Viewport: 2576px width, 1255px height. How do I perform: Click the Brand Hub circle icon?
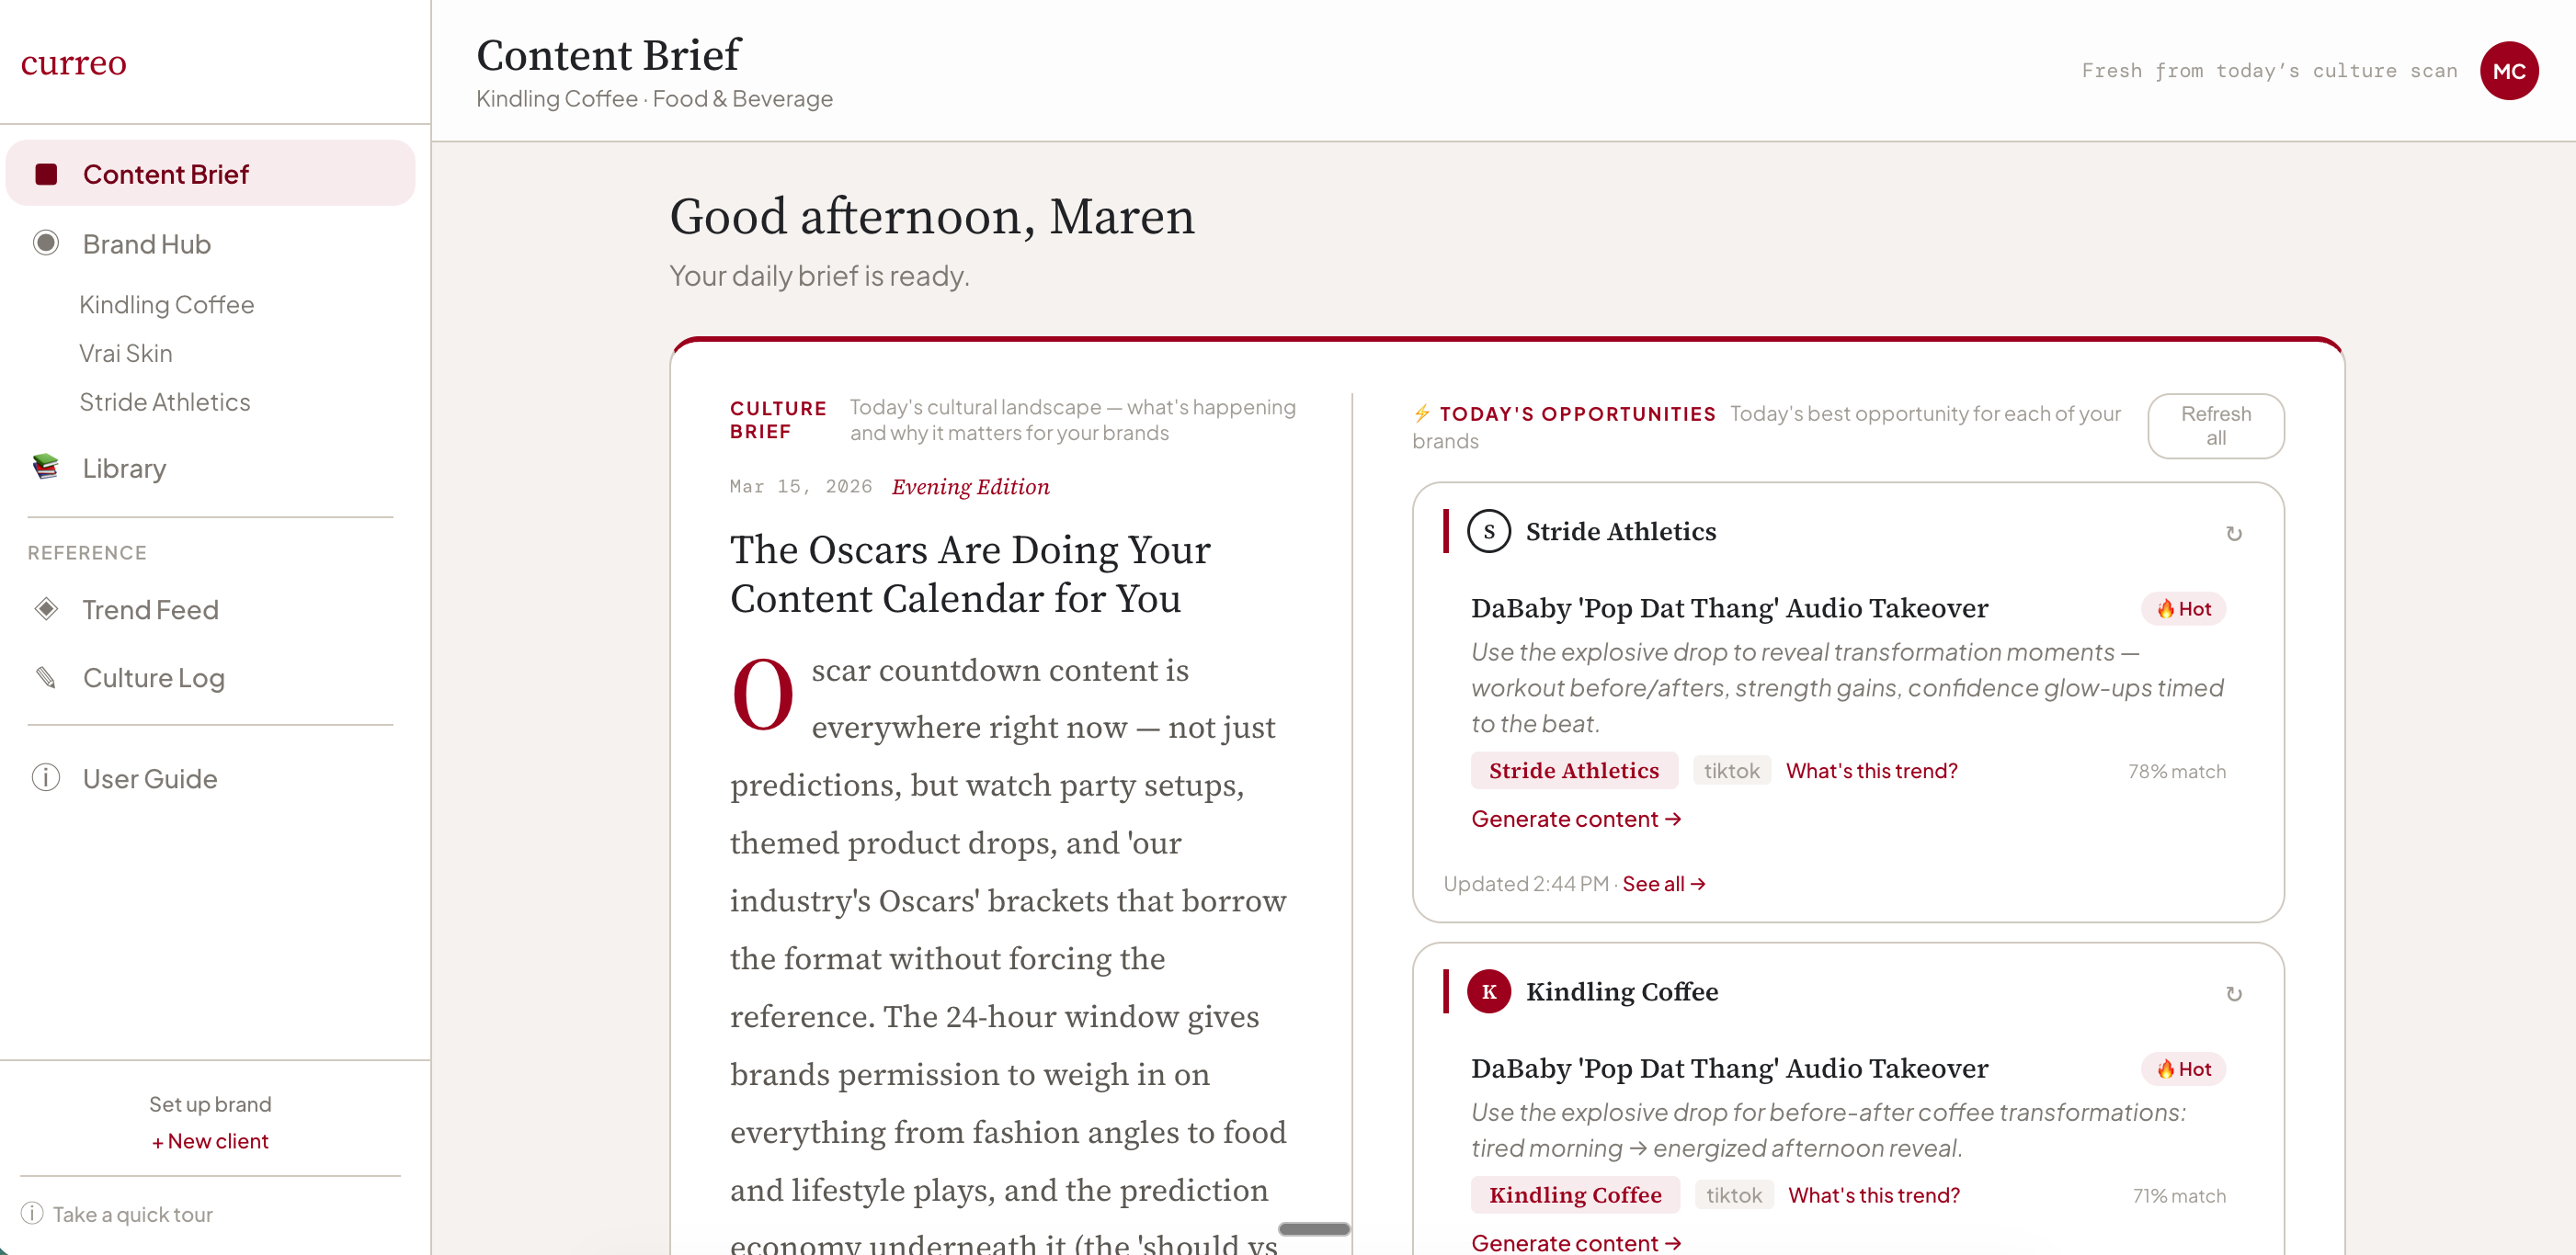pos(46,243)
